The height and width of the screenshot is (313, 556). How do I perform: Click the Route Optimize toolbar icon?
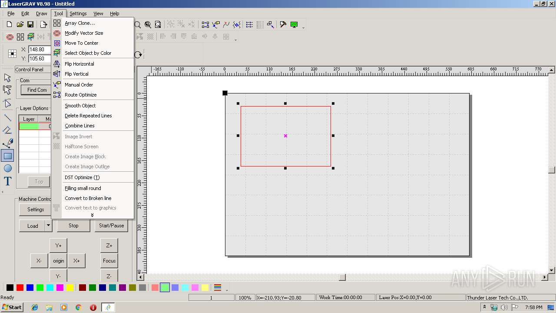[x=205, y=25]
